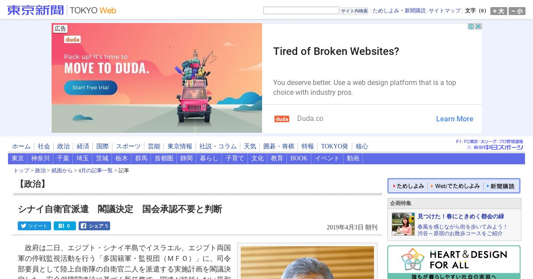Viewport: 533px width, 279px height.
Task: Click Learn More in the Duda ad
Action: point(454,119)
